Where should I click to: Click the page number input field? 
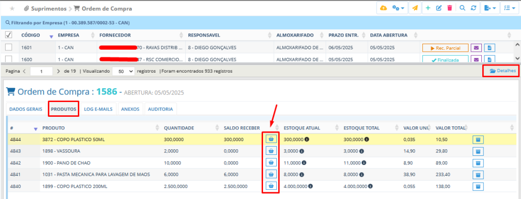coord(42,71)
